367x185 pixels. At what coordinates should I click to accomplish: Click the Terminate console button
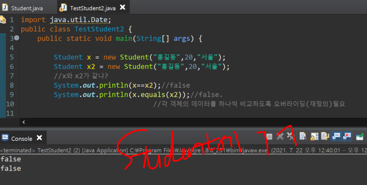pos(269,137)
